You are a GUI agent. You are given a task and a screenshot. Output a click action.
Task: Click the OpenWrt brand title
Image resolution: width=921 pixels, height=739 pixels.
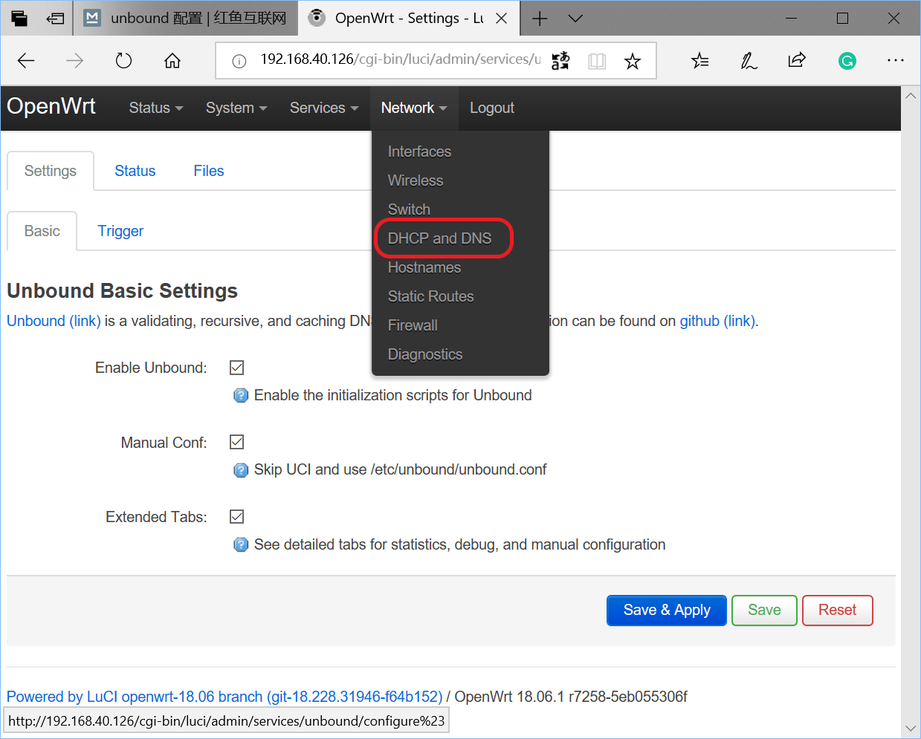pyautogui.click(x=51, y=106)
